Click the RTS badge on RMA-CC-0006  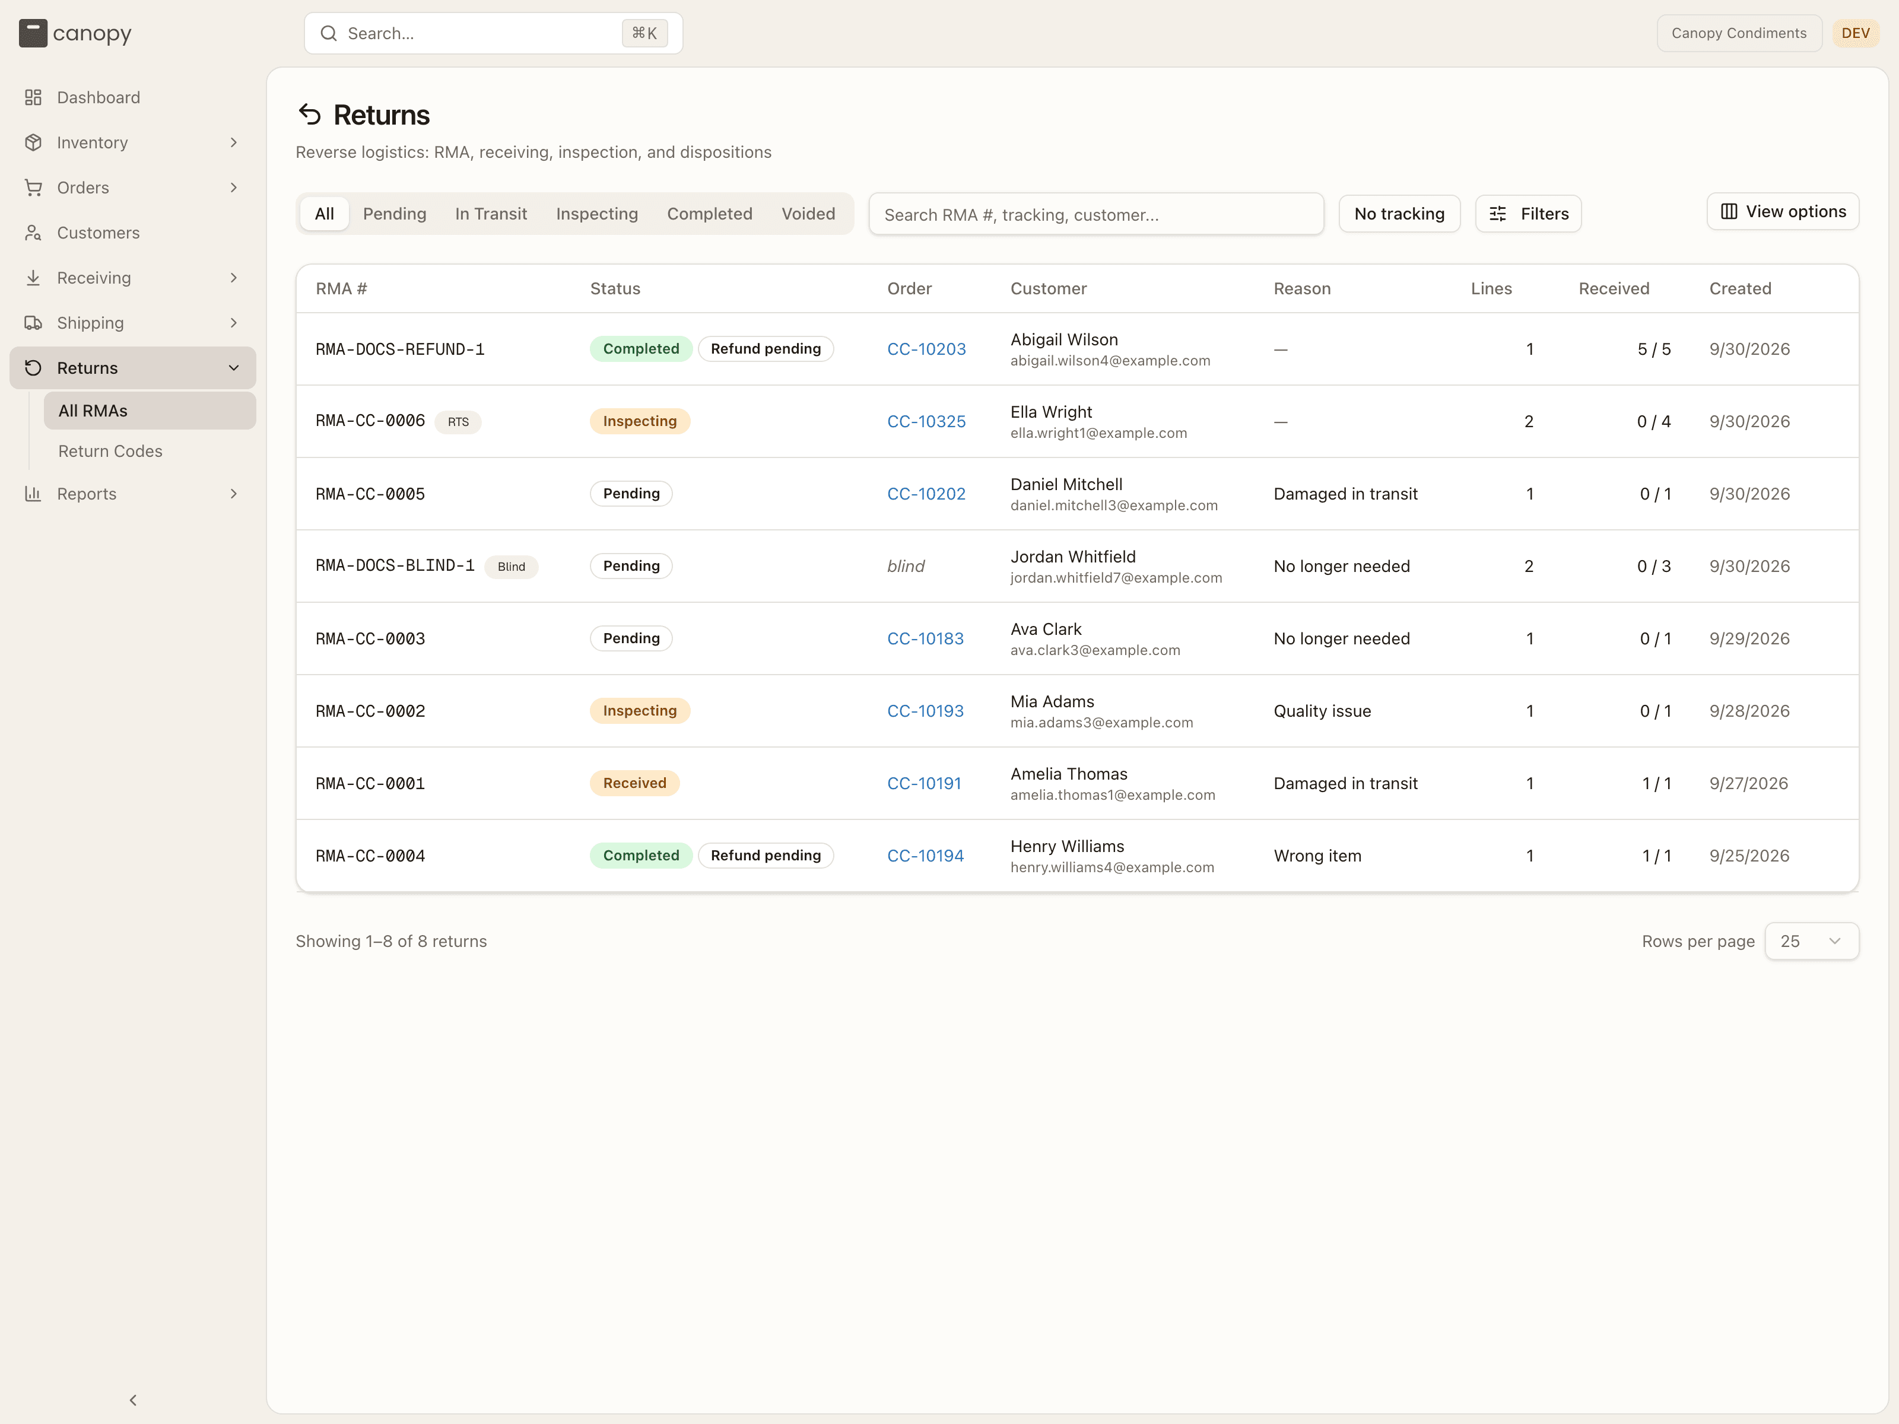click(458, 422)
